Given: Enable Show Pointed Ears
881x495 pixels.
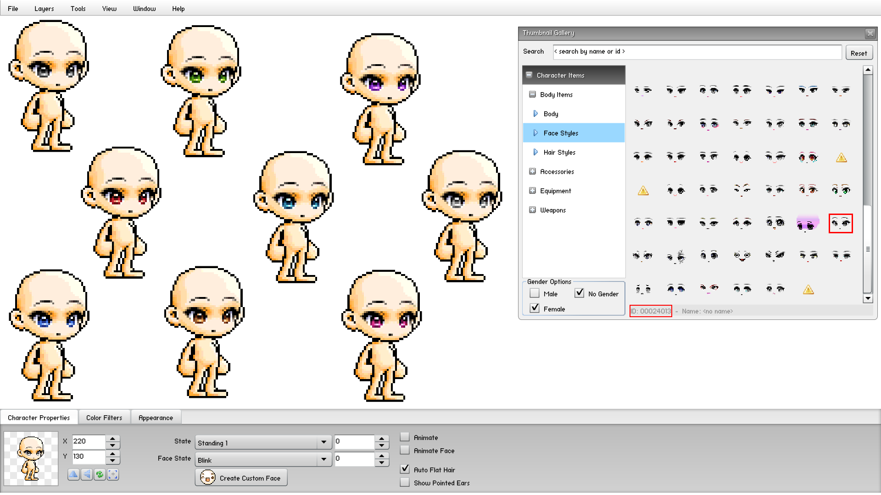Looking at the screenshot, I should (405, 482).
